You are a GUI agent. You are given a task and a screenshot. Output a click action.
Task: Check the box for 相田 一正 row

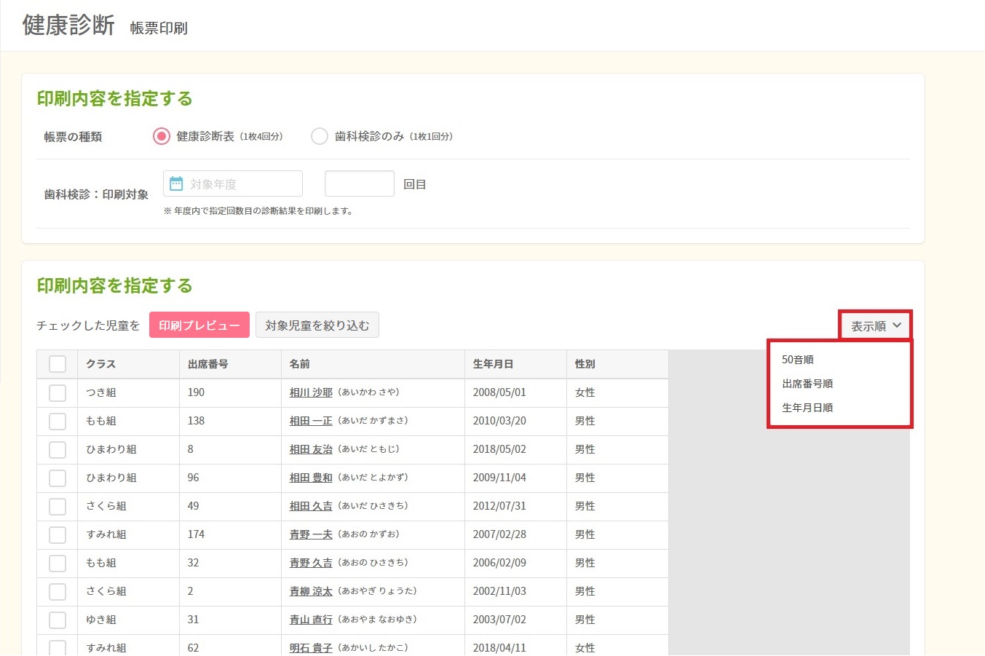point(58,422)
